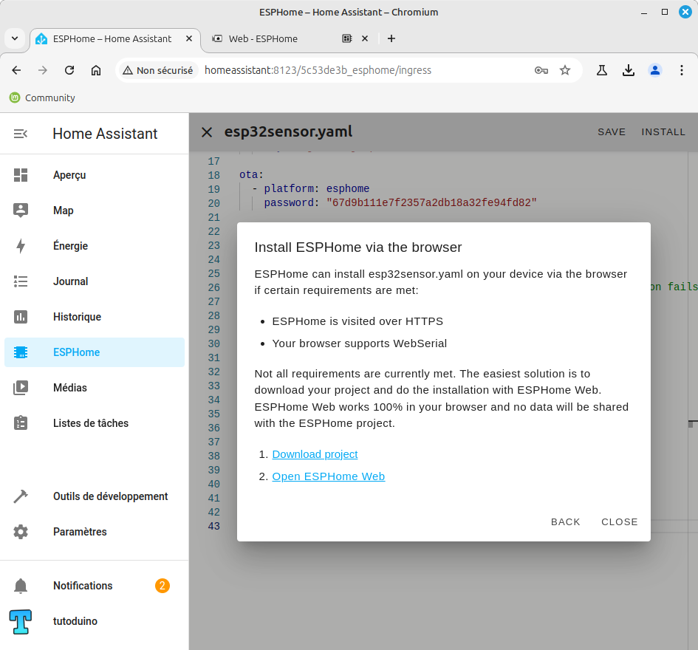The width and height of the screenshot is (698, 650).
Task: Click the Non sécurisé site info chip
Action: [158, 70]
